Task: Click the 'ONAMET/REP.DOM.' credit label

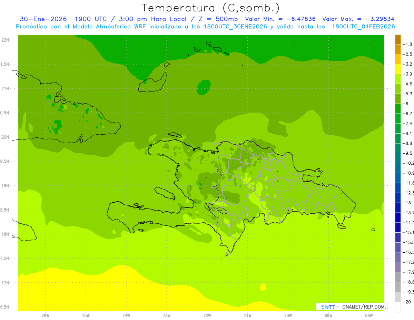Action: 364,307
